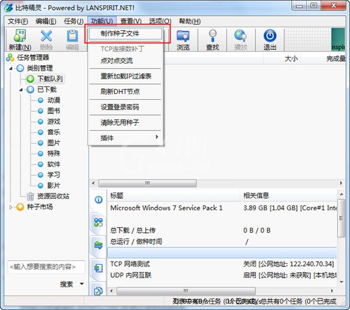350x310 pixels.
Task: Click the 删除 delete toolbar icon
Action: click(46, 36)
